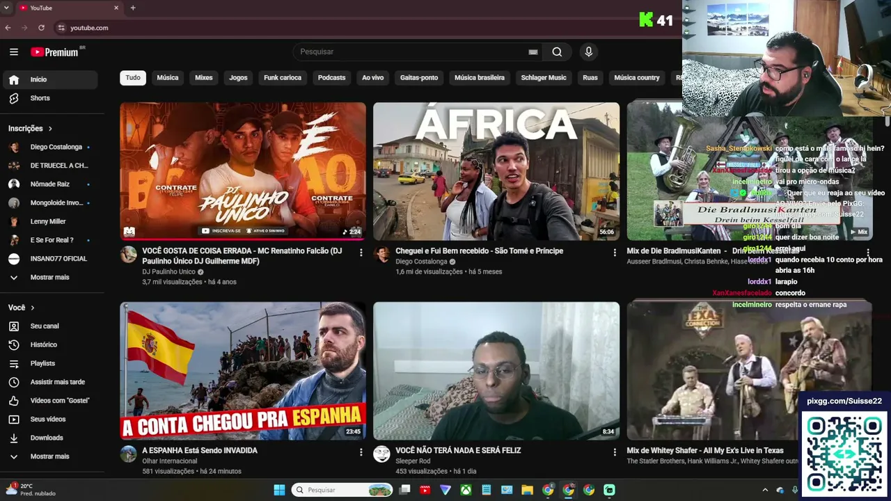The image size is (891, 501).
Task: Select the Jogos filter chip
Action: pyautogui.click(x=238, y=78)
